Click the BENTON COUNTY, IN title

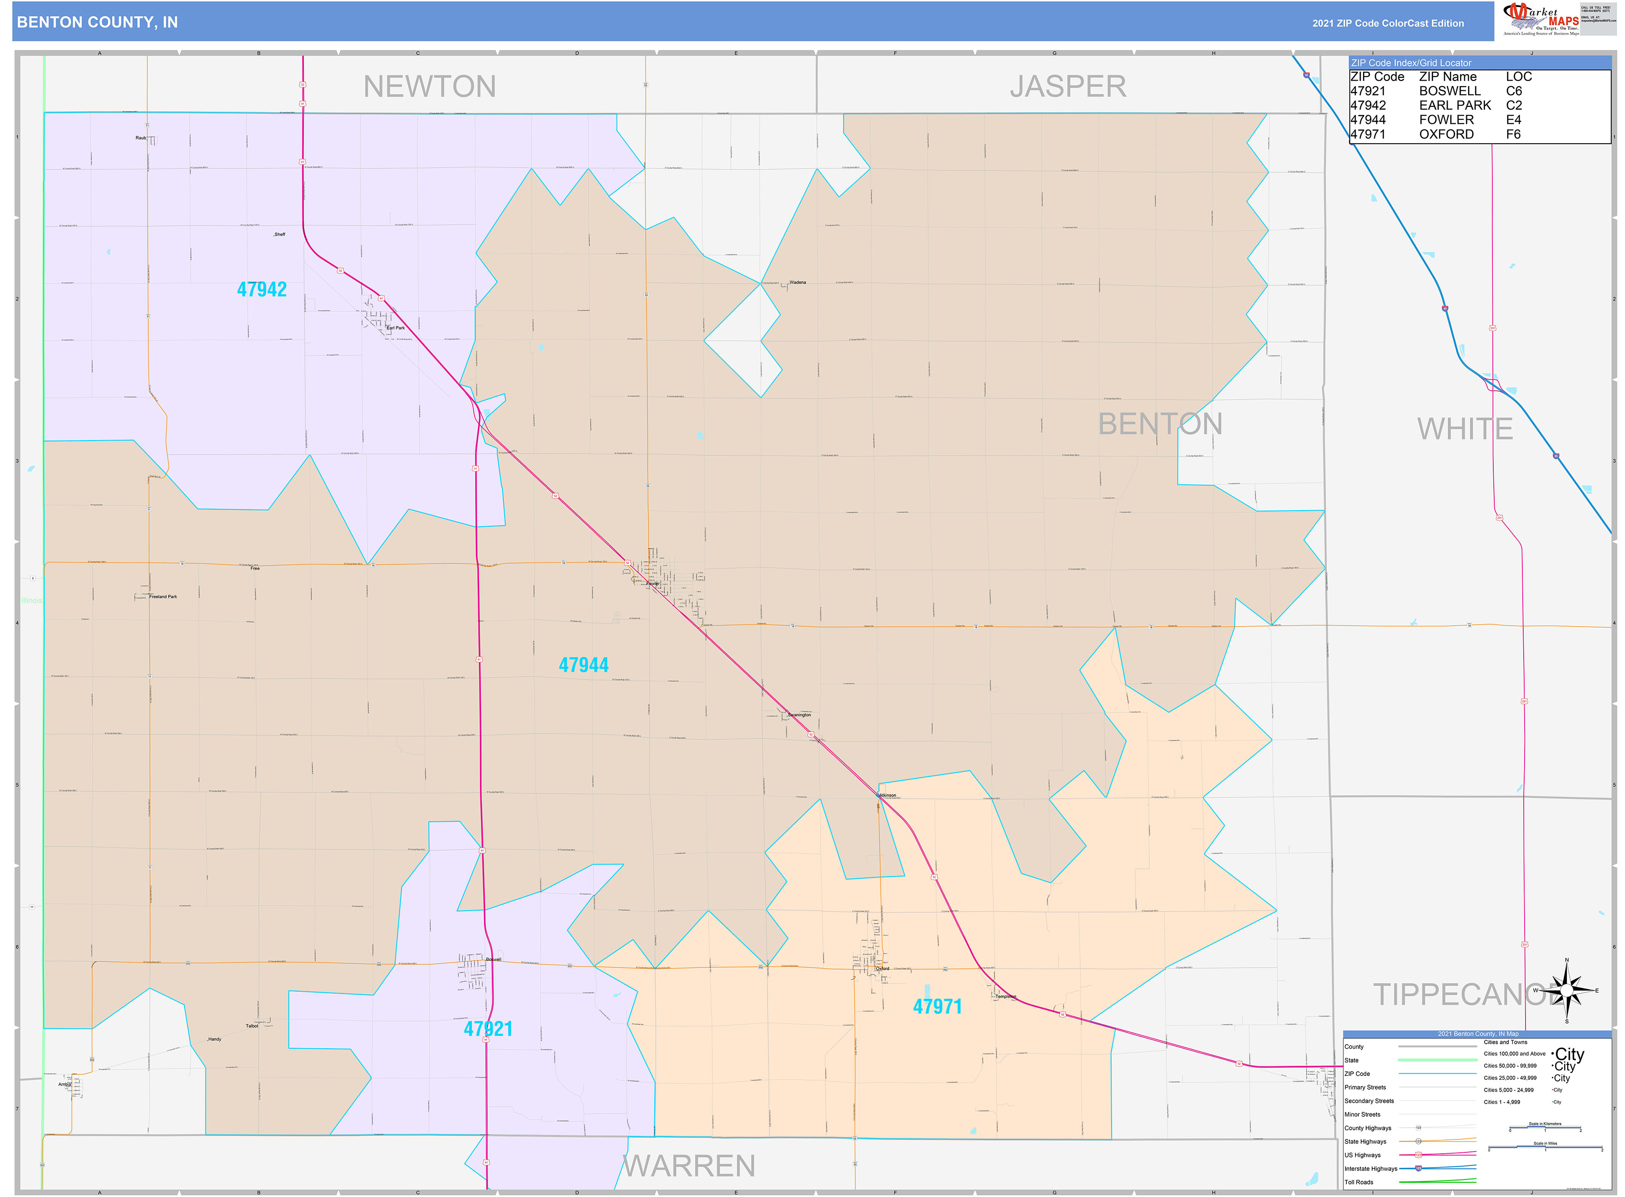[x=97, y=23]
